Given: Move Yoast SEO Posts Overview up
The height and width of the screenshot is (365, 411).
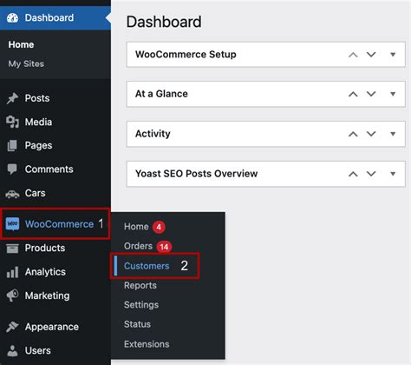Looking at the screenshot, I should (353, 174).
